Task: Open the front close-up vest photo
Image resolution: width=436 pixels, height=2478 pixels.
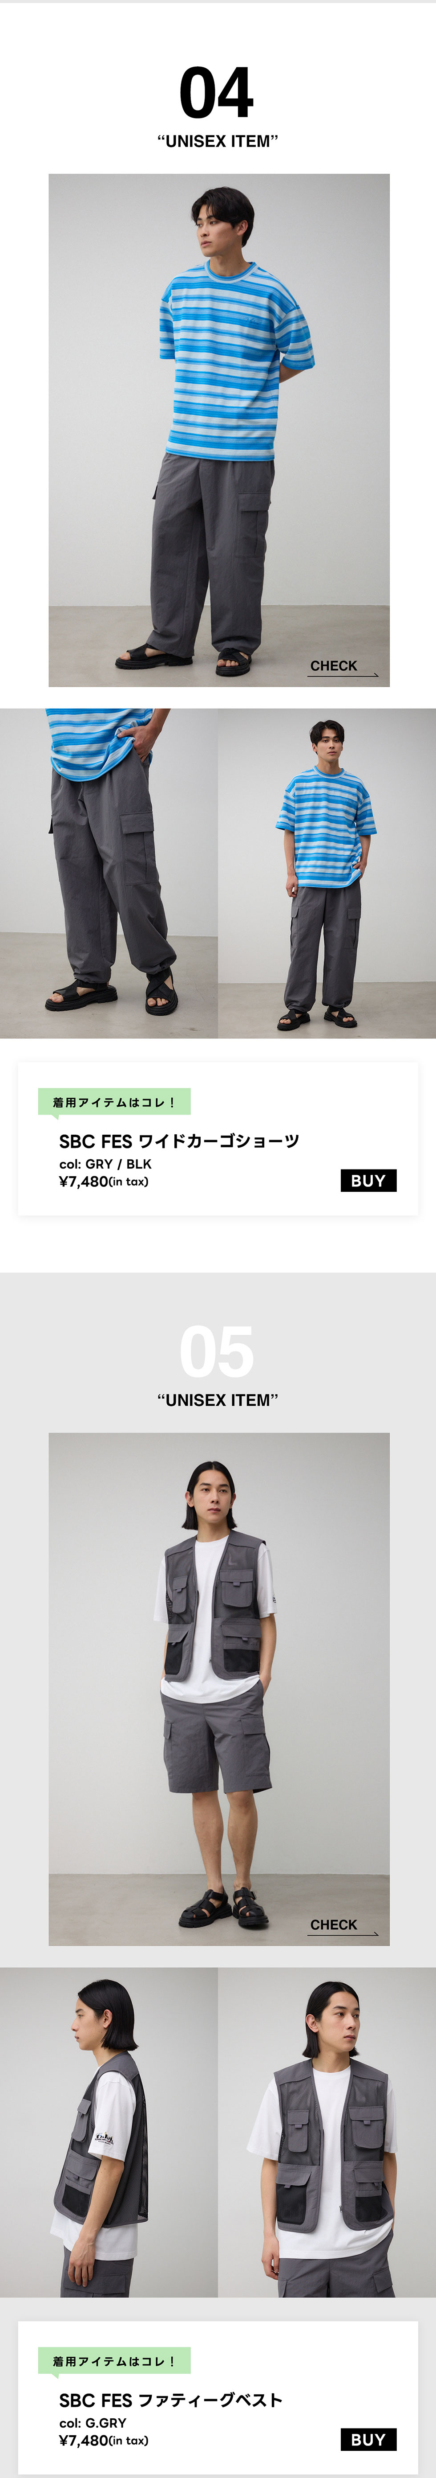Action: (x=327, y=2133)
